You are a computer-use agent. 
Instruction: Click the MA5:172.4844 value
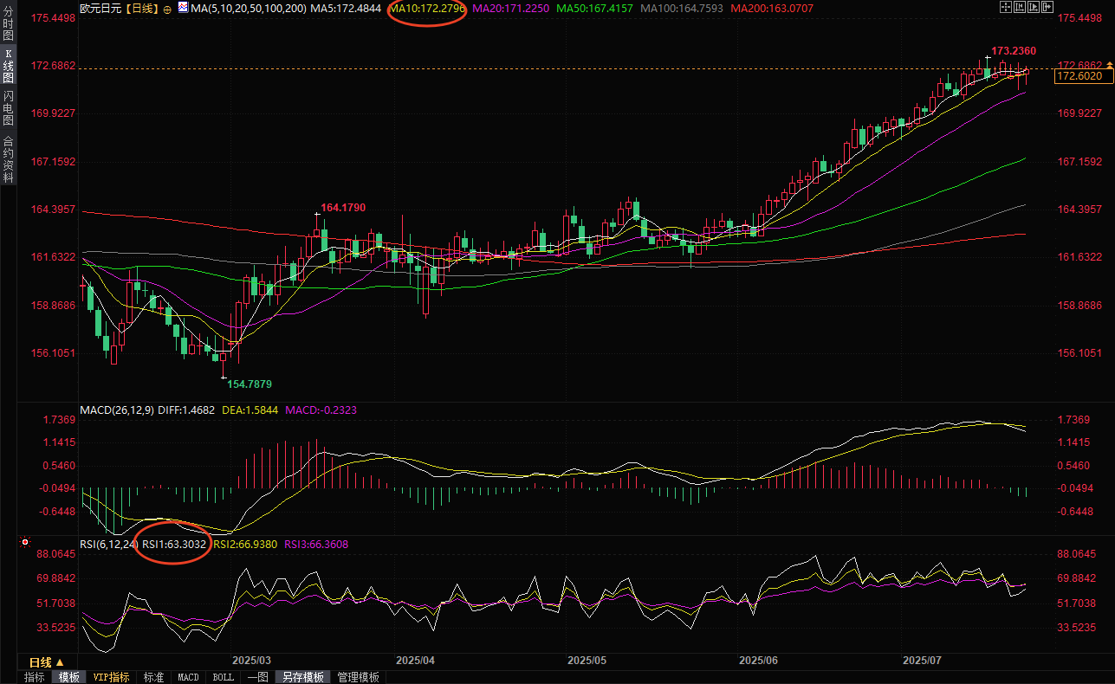[x=345, y=8]
